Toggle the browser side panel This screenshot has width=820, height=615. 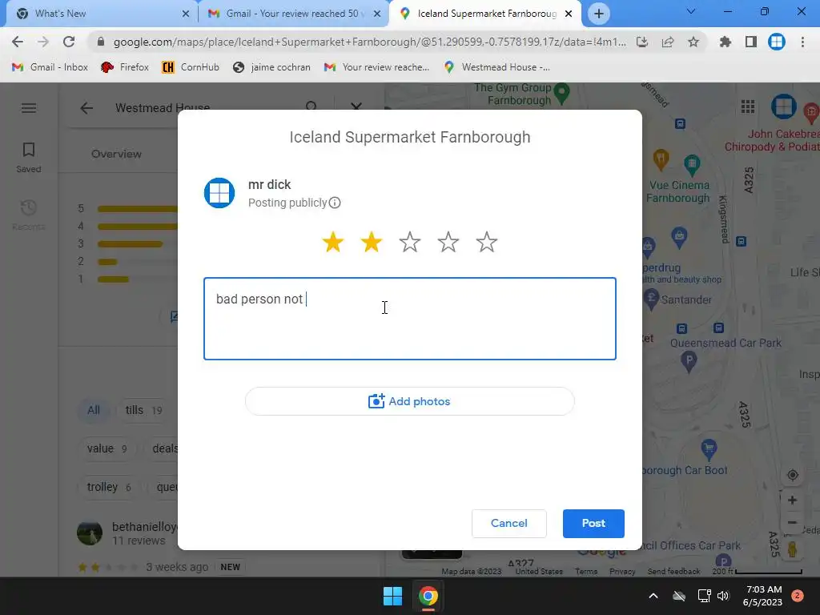click(751, 42)
